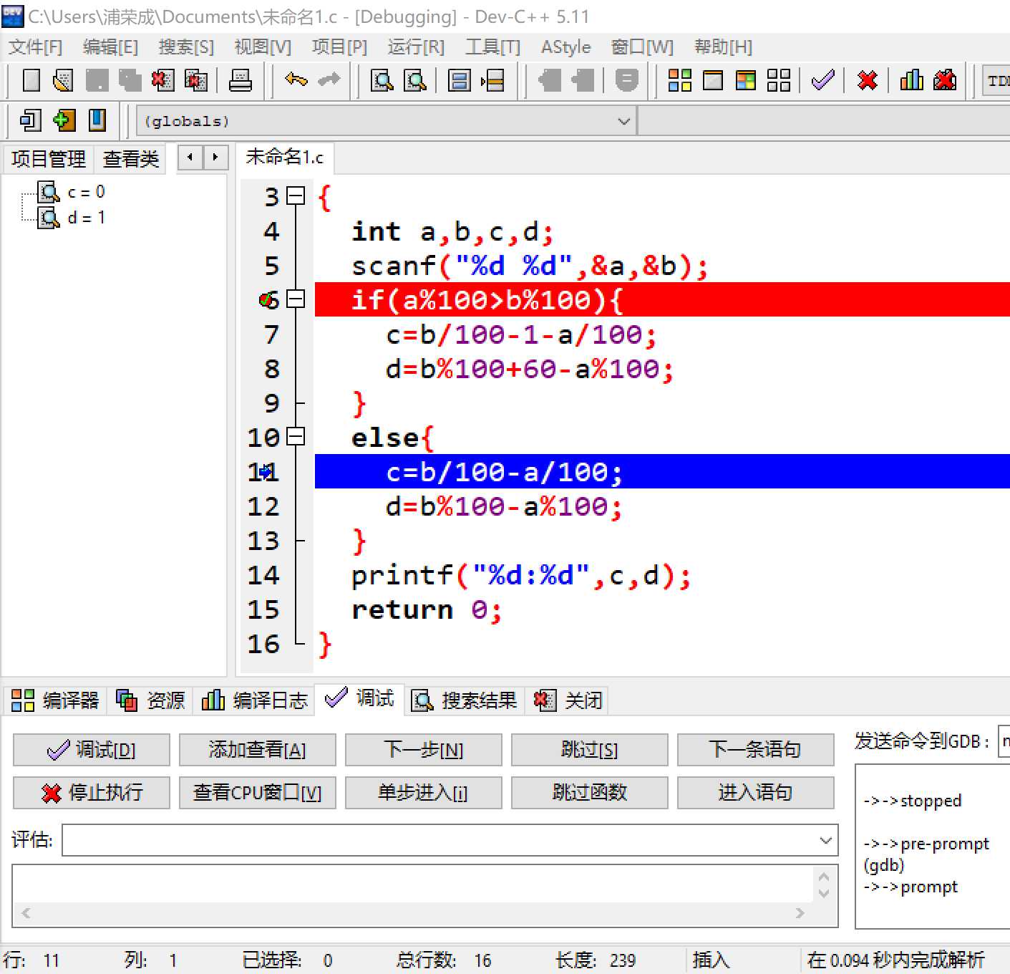Click the Rebuild All toolbar icon
This screenshot has height=974, width=1010.
tap(779, 80)
